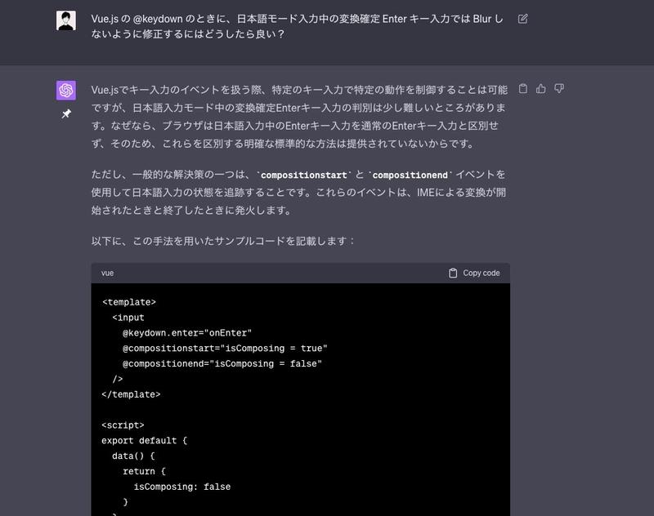Click the paragraph starting ただし、一般的な解決策
The image size is (654, 516).
pos(299,193)
